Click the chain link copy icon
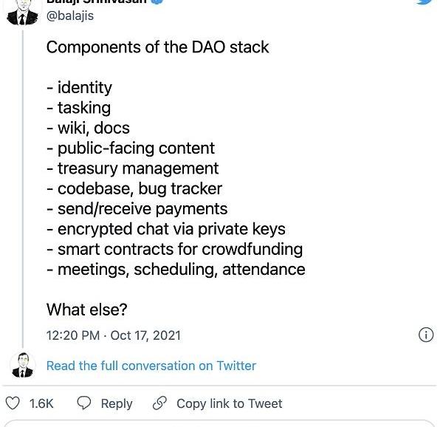Image resolution: width=443 pixels, height=427 pixels. pos(159,403)
